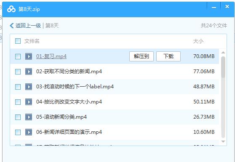The height and width of the screenshot is (162, 235).
Task: Click the 第8天 breadcrumb folder
Action: (x=52, y=26)
